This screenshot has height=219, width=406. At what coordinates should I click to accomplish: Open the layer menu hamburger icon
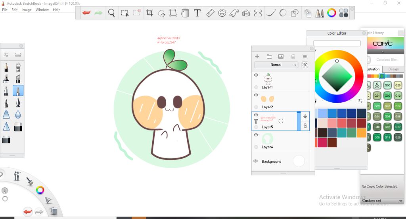304,57
